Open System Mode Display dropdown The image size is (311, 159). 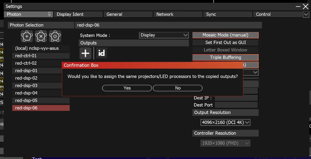(x=164, y=35)
